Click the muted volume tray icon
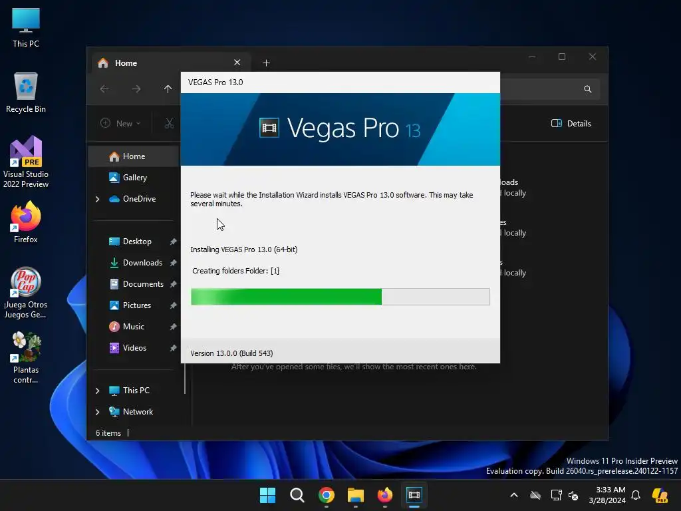 point(574,495)
